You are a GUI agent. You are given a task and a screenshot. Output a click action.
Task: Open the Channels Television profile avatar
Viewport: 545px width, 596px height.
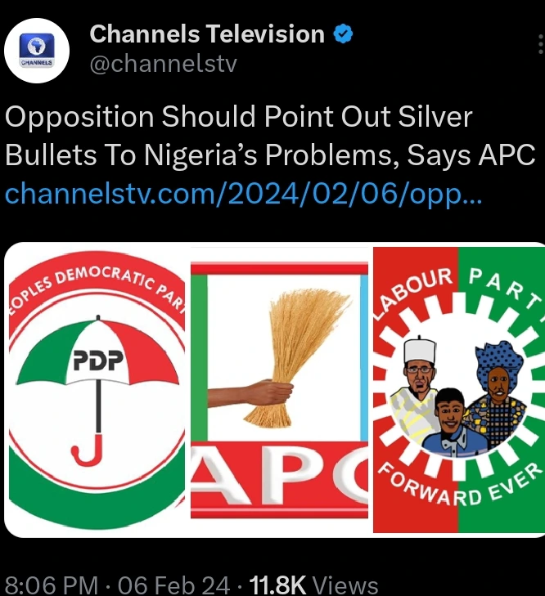click(37, 51)
